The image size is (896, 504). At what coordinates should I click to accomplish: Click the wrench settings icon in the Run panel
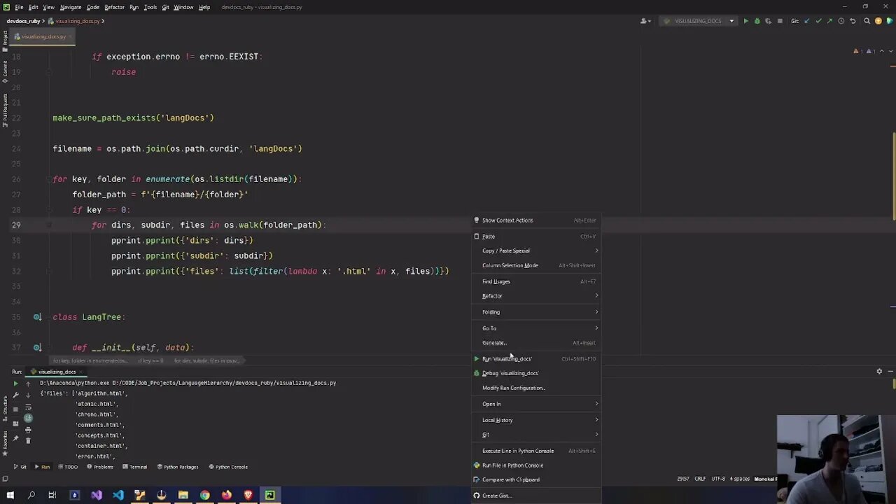(15, 395)
